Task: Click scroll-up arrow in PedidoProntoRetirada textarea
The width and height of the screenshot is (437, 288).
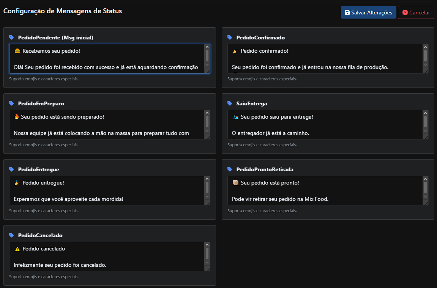Action: click(x=425, y=179)
